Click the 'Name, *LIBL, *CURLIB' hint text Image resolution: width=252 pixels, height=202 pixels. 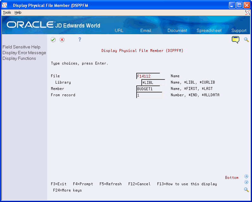pos(193,82)
